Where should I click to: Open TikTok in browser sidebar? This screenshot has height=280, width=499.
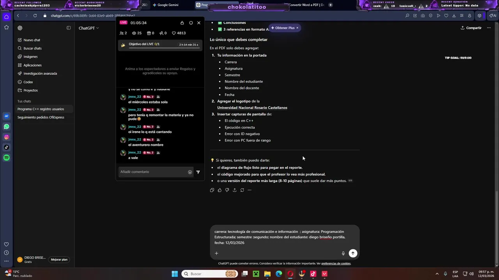6,147
